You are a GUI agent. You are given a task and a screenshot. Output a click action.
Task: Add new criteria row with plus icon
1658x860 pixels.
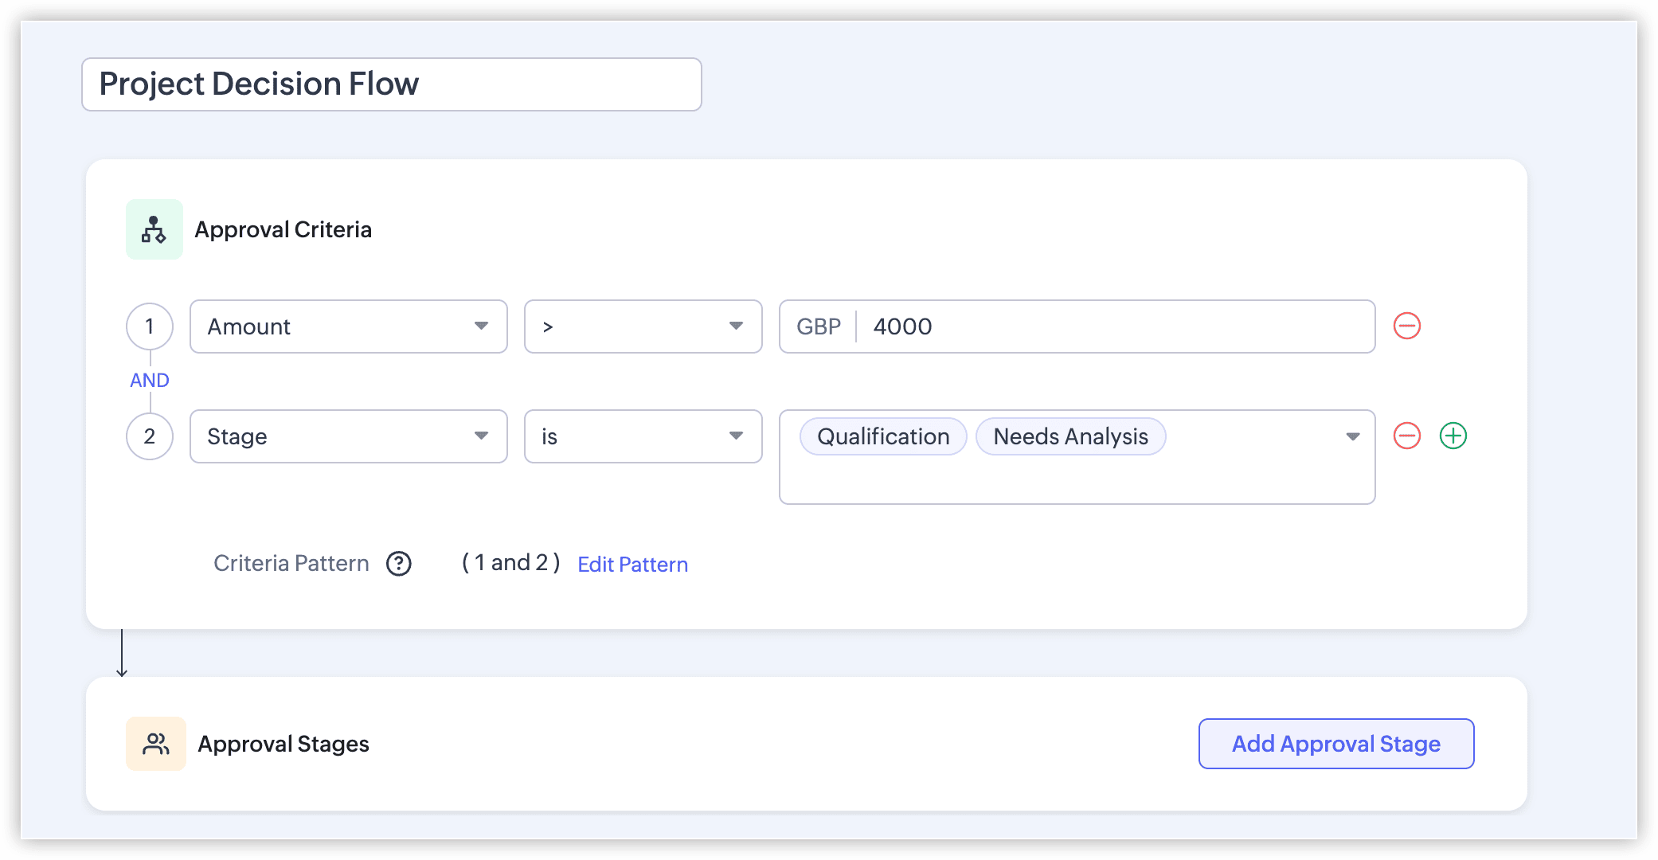(1453, 436)
